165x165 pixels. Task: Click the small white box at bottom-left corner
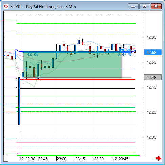[x=6, y=158]
